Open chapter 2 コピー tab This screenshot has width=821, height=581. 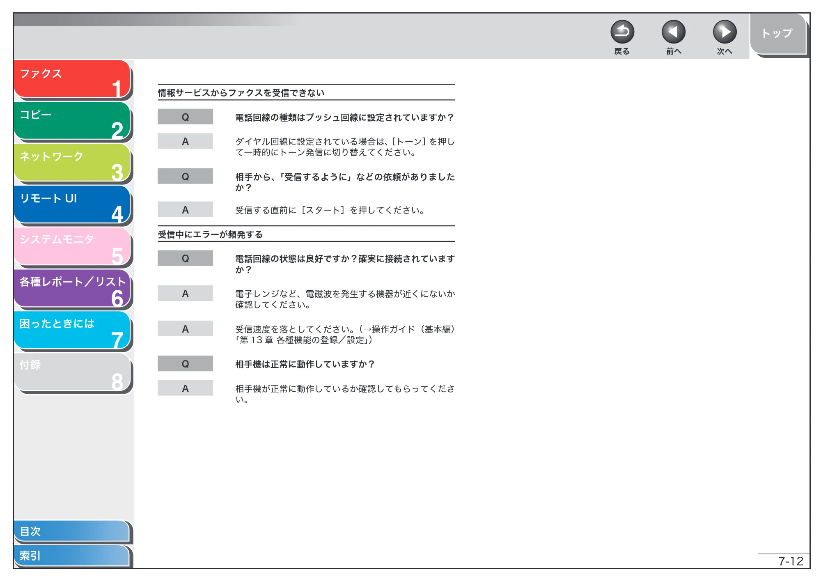pos(72,121)
